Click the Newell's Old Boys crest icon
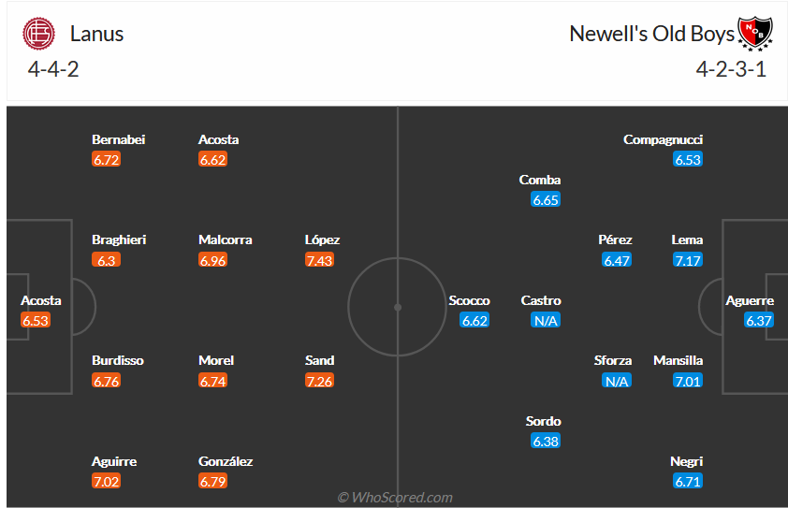The image size is (788, 508). (x=754, y=34)
